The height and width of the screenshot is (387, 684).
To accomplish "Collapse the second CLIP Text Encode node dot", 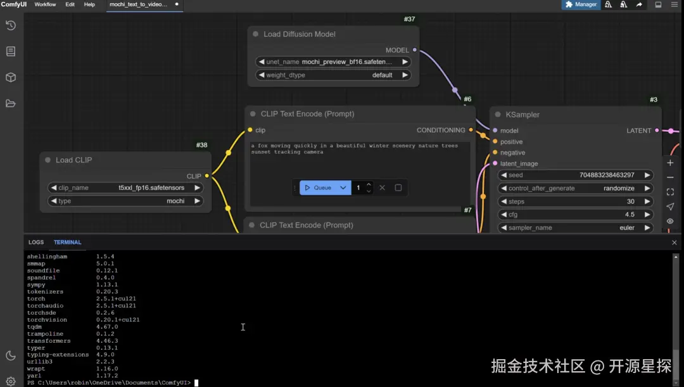I will tap(251, 225).
